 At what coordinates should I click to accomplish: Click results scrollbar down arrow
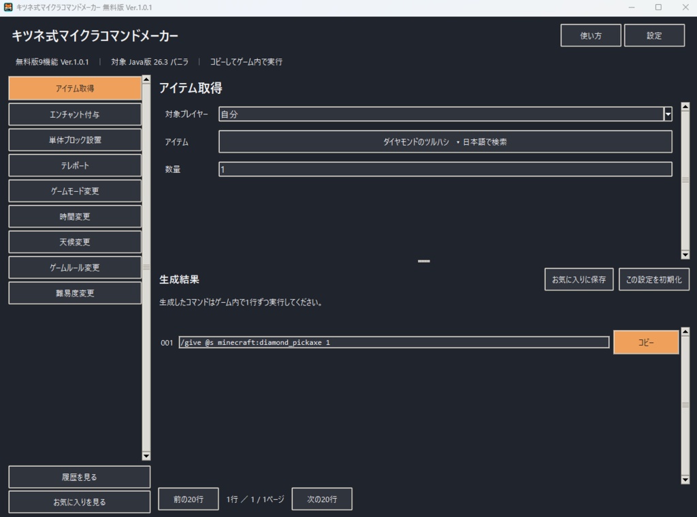click(x=685, y=480)
